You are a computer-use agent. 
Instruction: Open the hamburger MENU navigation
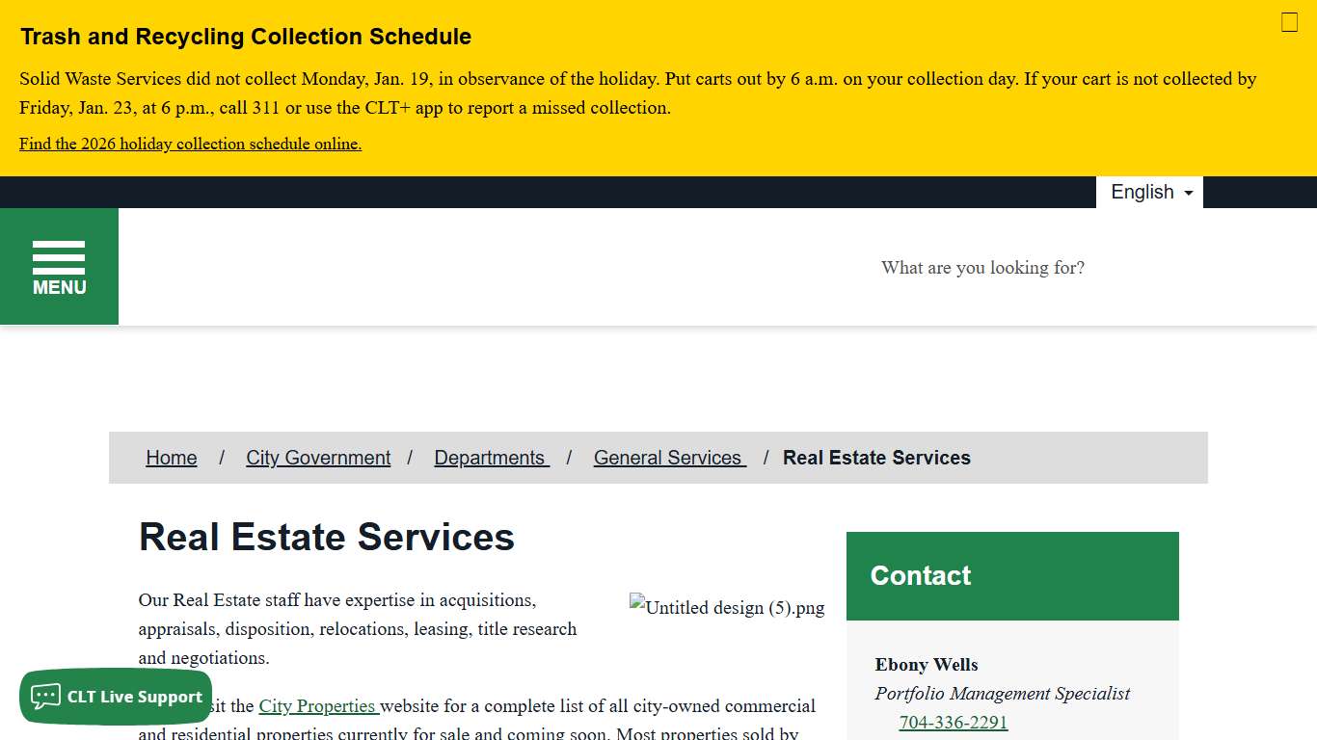pos(59,266)
